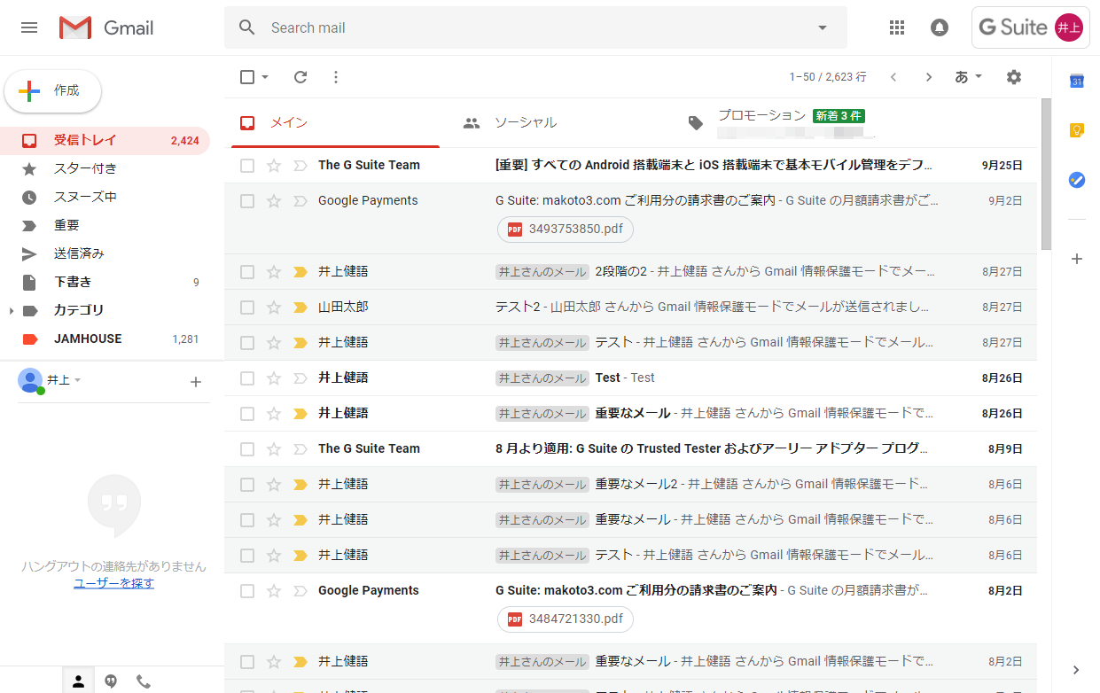
Task: Select Google Payments 8月2日 mail checkbox
Action: coord(247,591)
